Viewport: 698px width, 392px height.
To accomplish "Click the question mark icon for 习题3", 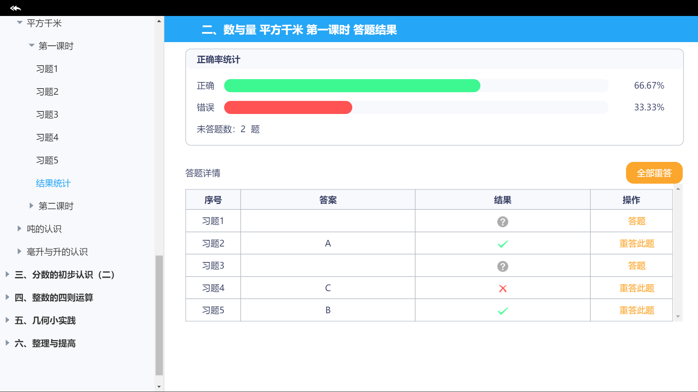I will 502,266.
